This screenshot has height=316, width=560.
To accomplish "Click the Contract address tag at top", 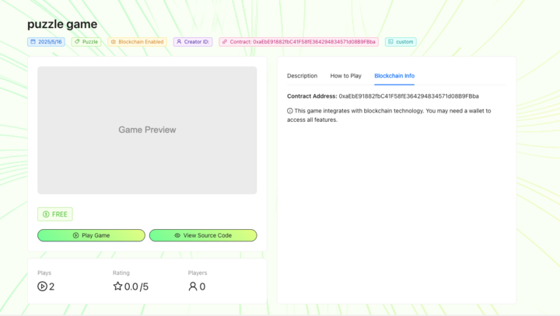I will [x=299, y=42].
